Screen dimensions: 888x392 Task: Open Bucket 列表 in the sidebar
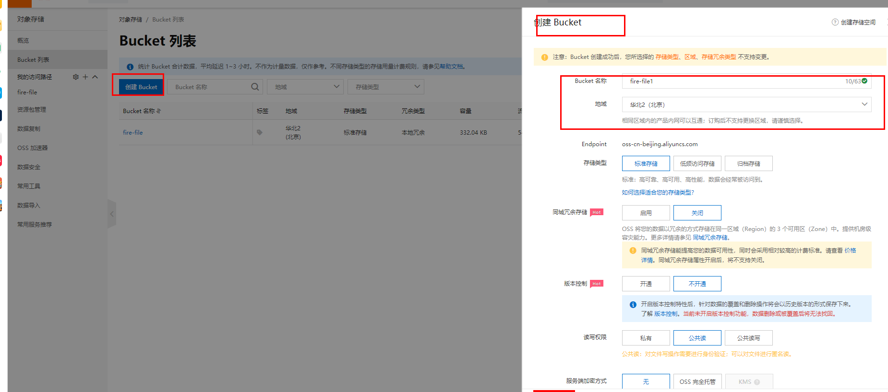pyautogui.click(x=33, y=59)
